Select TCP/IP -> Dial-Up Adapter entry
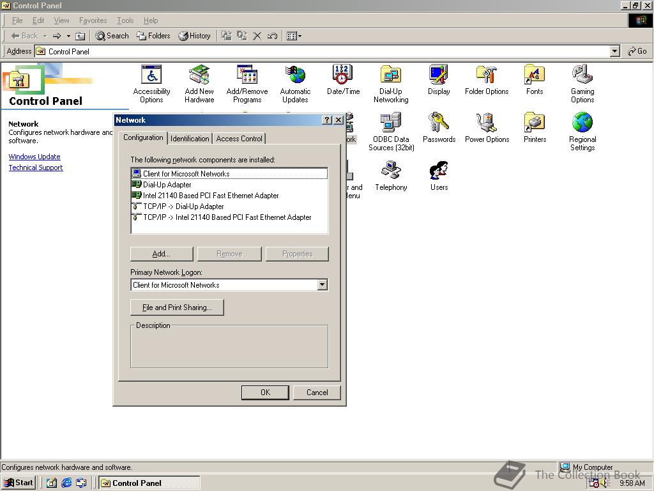The width and height of the screenshot is (654, 491). (x=229, y=207)
